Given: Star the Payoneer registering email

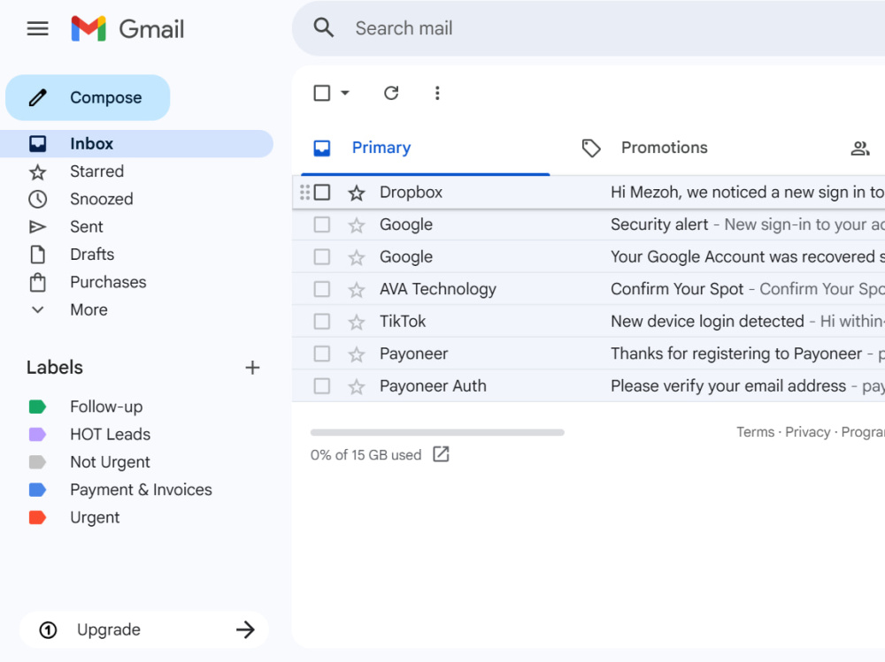Looking at the screenshot, I should 356,354.
